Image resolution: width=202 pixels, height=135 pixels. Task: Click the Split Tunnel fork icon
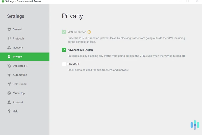9,84
